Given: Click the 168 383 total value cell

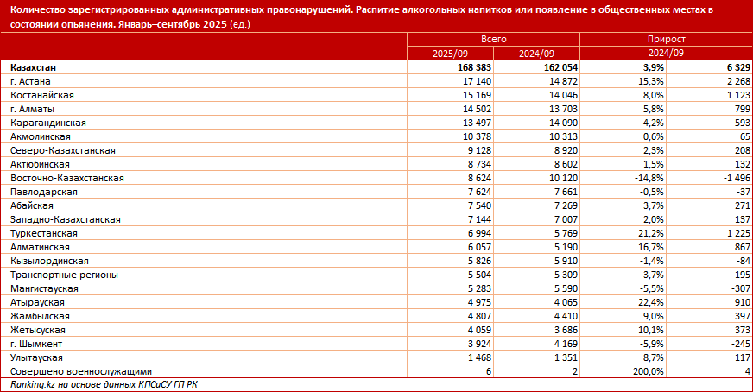Looking at the screenshot, I should (471, 66).
